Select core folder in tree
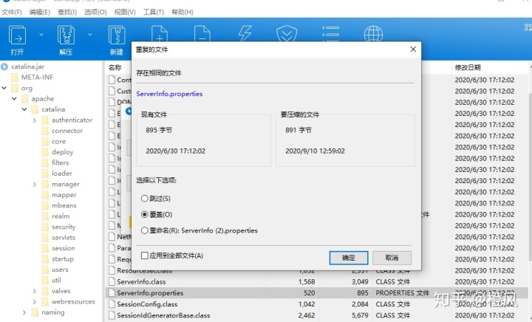Screen dimensions: 532x322 (58, 141)
